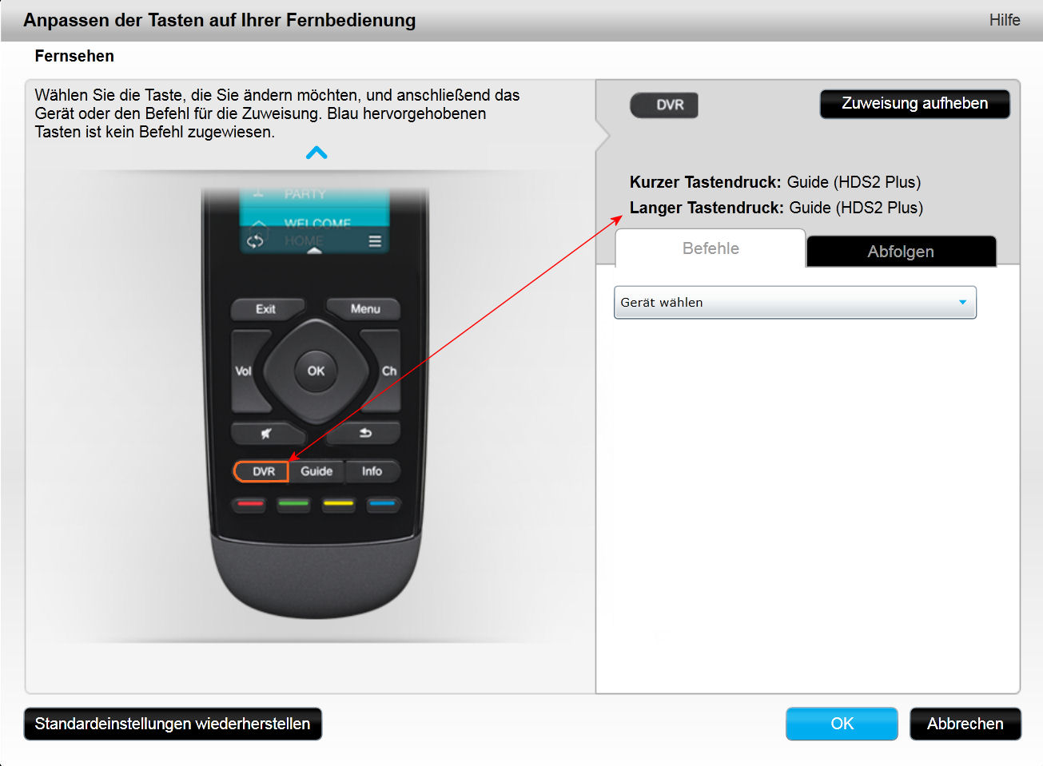
Task: Open the Hilfe link
Action: pos(1005,20)
